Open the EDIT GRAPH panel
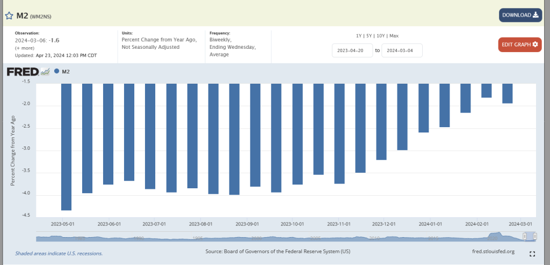 coord(519,45)
